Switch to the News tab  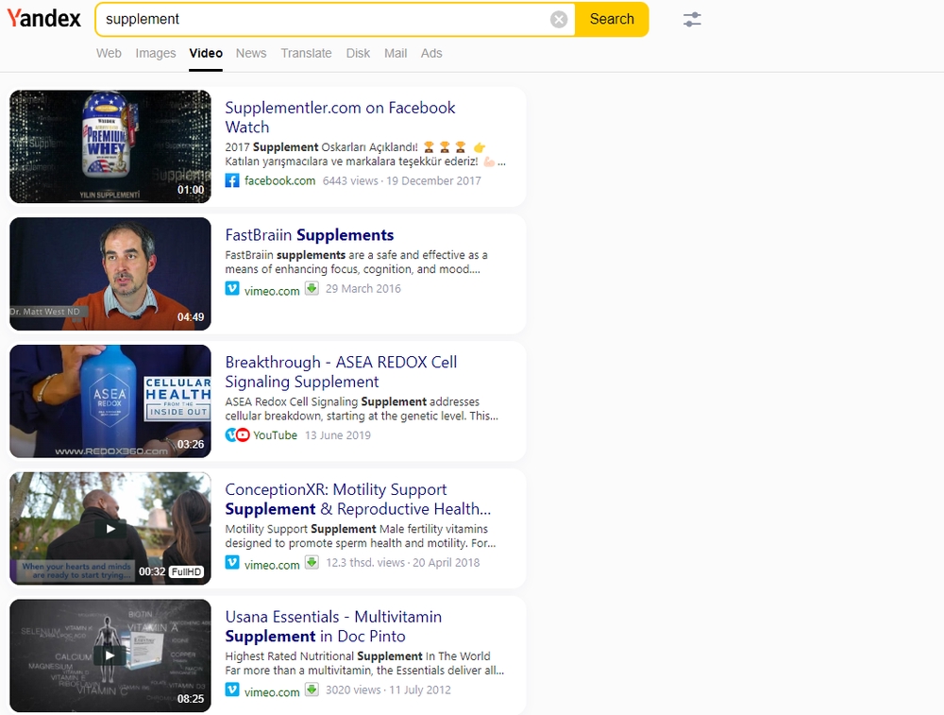[251, 53]
